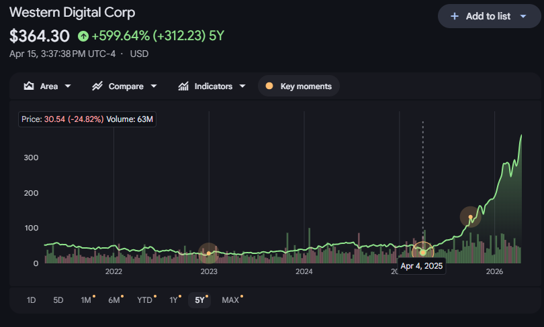Click the 2023 x-axis label
Image resolution: width=544 pixels, height=327 pixels.
(209, 271)
